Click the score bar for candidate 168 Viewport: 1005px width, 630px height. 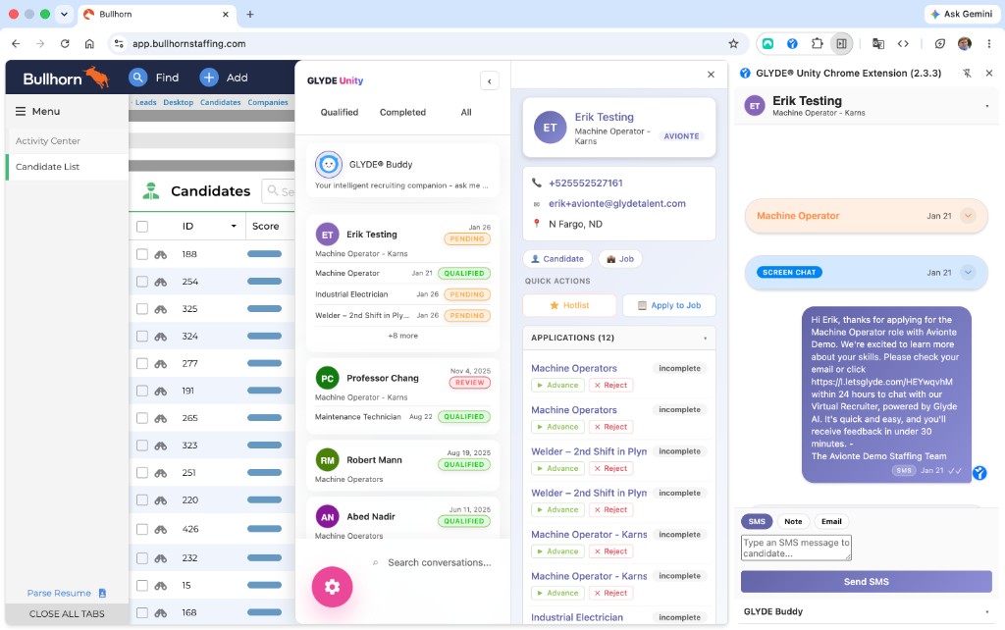[x=264, y=612]
